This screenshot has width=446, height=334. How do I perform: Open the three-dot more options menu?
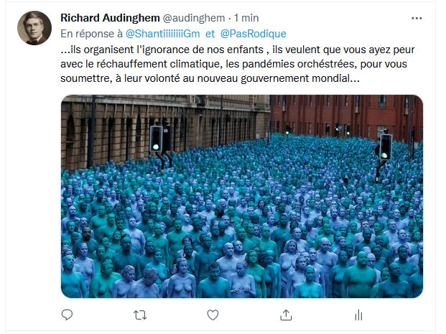point(417,19)
